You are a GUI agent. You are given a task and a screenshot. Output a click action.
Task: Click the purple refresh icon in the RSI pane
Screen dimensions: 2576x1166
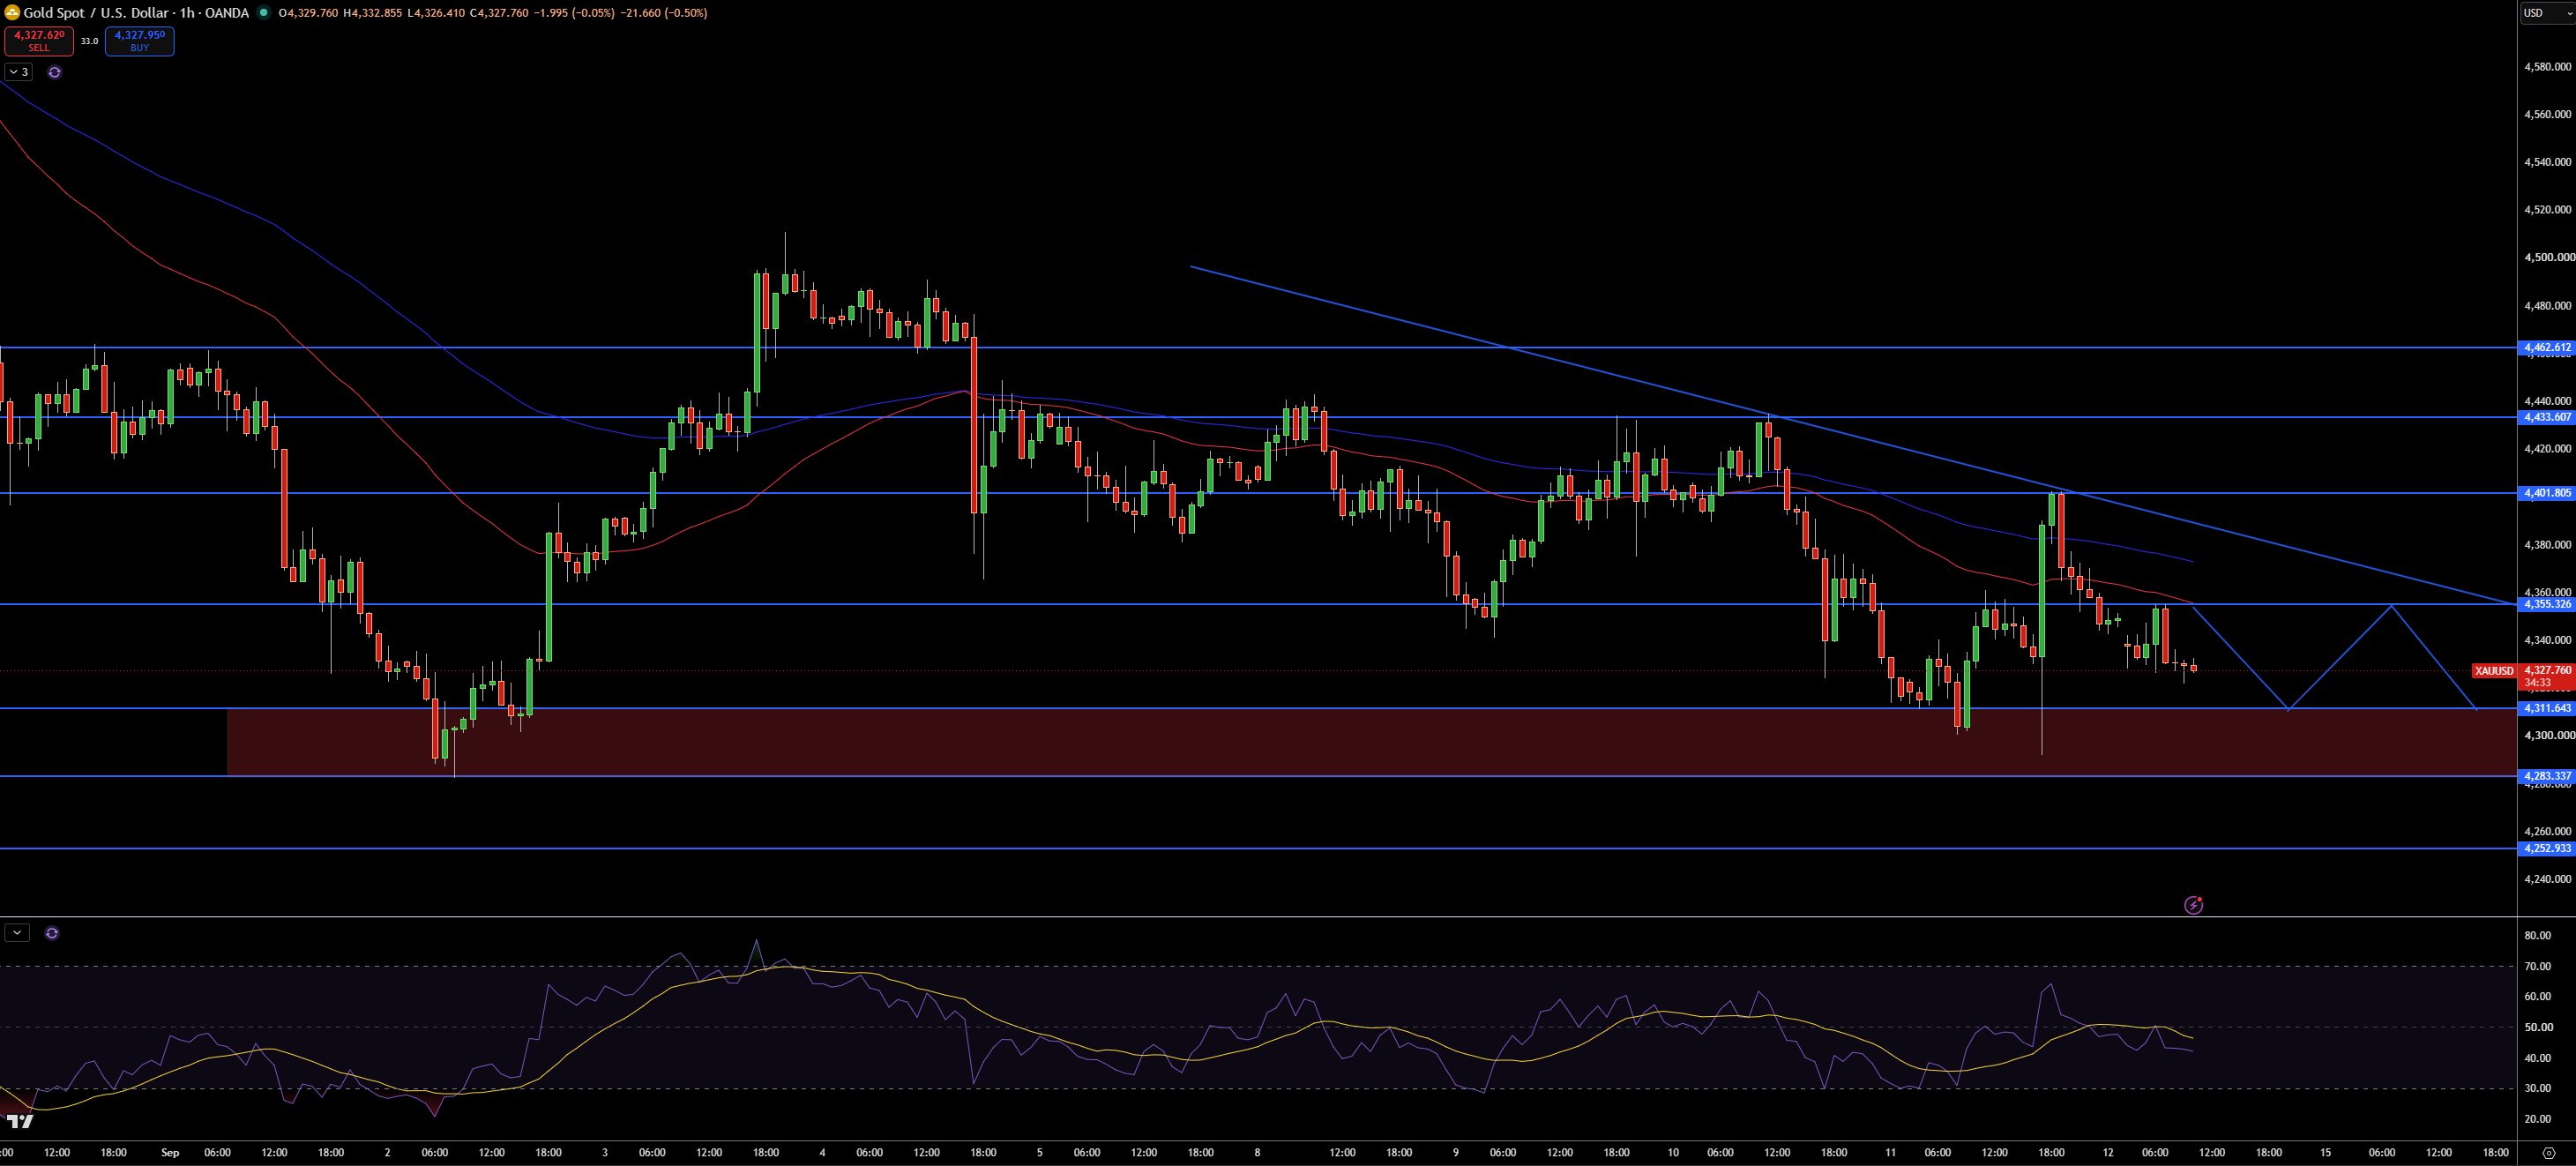click(52, 933)
